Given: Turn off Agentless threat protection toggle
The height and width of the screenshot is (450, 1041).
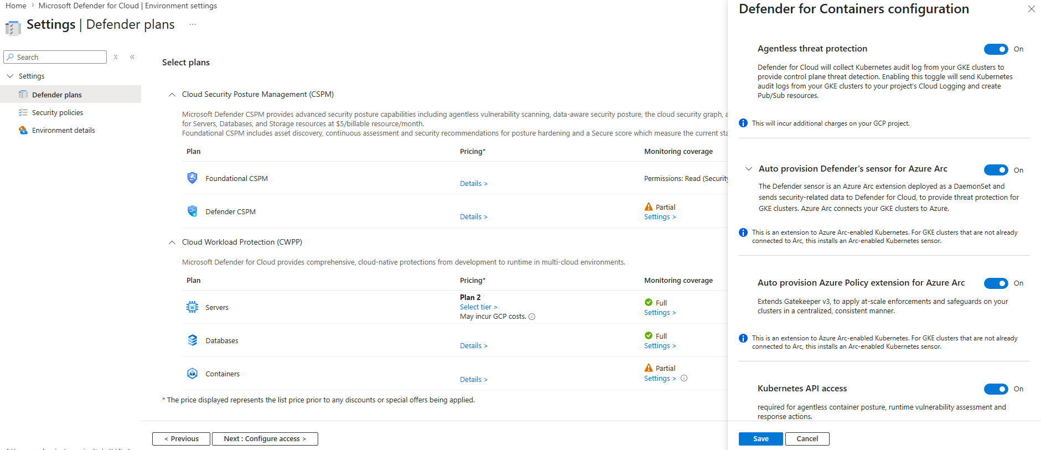Looking at the screenshot, I should 996,49.
